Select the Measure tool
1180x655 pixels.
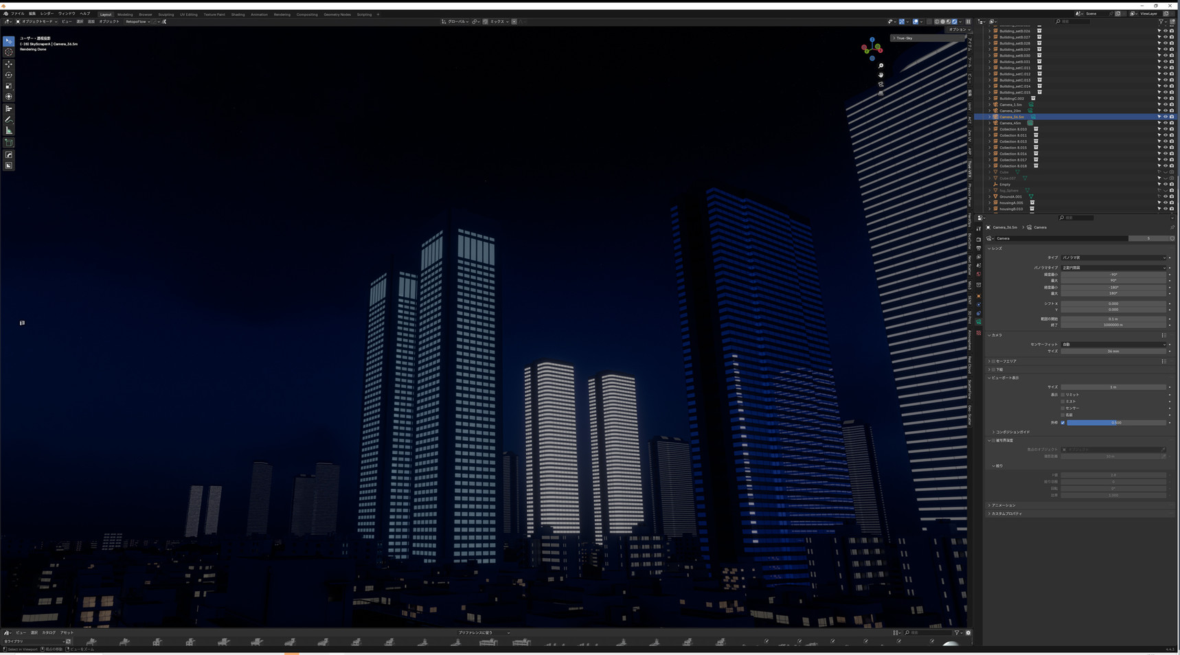click(9, 130)
